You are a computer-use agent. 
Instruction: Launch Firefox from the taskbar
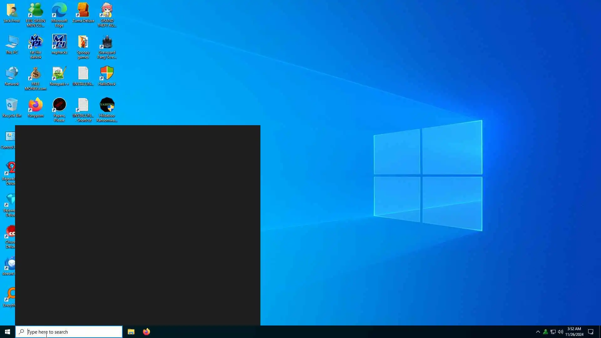(146, 332)
